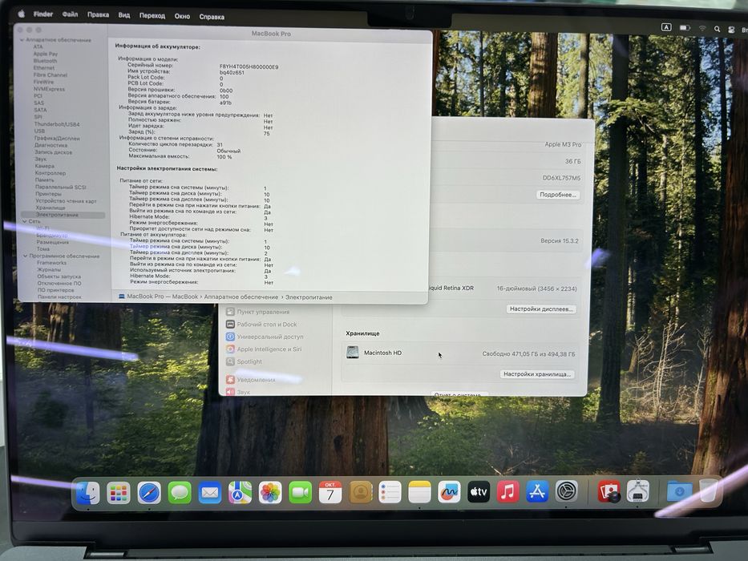Open the Wi-Fi menu bar icon
This screenshot has height=561, width=748.
702,29
